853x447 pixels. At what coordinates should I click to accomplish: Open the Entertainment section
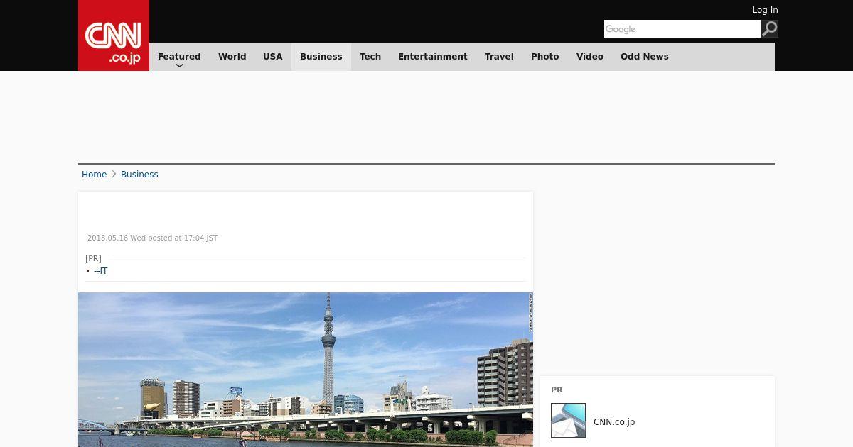pyautogui.click(x=433, y=57)
